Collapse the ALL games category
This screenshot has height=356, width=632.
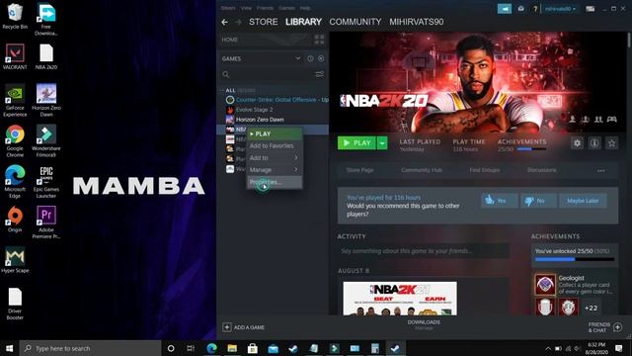click(x=222, y=90)
